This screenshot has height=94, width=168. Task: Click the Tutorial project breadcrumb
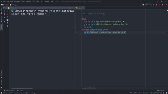pyautogui.click(x=5, y=5)
